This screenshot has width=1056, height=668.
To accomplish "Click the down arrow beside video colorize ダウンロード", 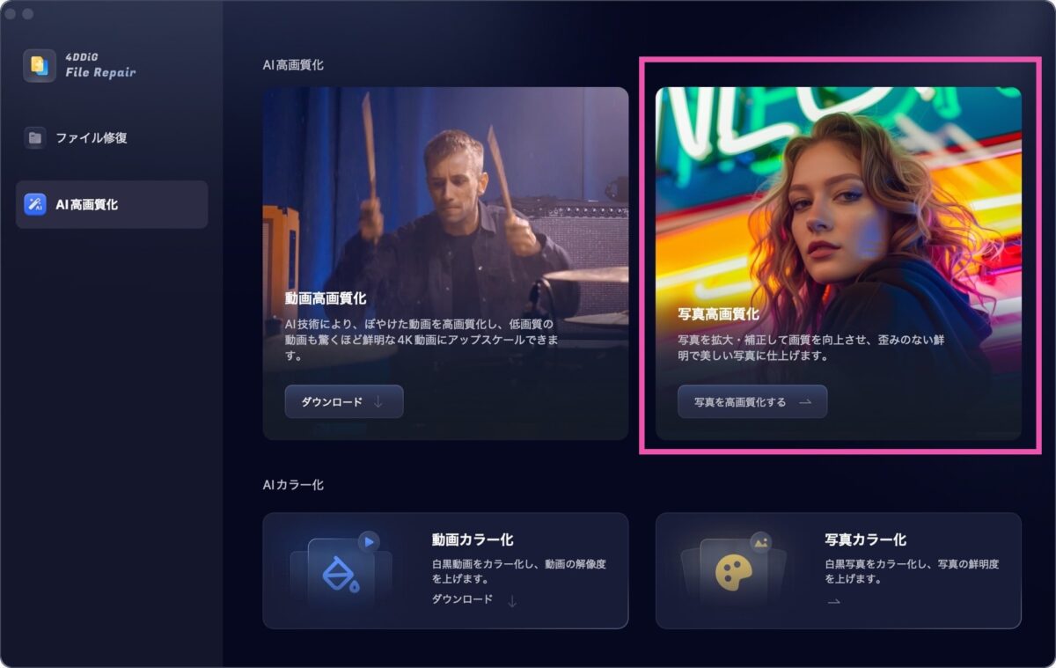I will (x=512, y=601).
